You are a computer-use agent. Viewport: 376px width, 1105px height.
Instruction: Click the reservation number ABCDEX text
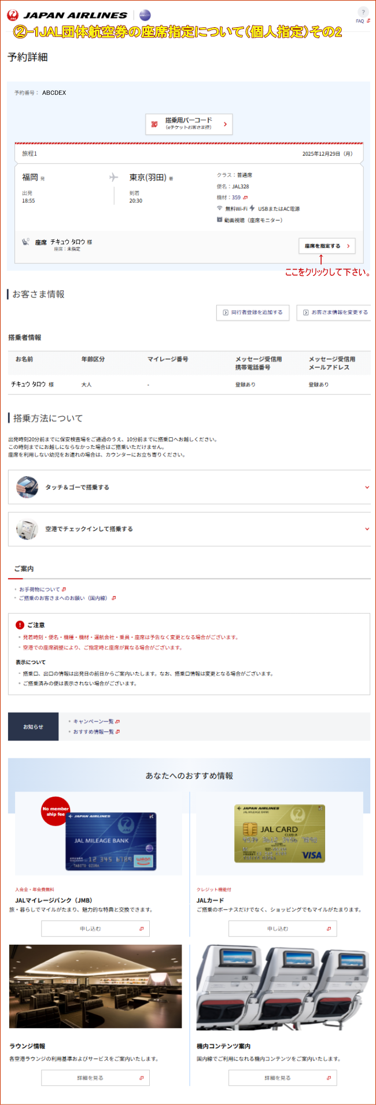54,93
